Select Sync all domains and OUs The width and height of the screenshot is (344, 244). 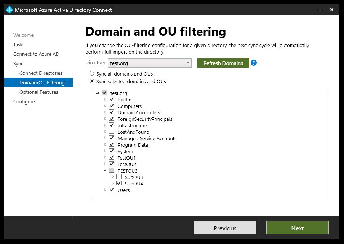point(92,73)
